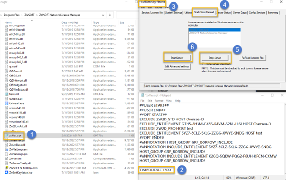Open Notepad File menu
The image size is (286, 180).
point(142,101)
